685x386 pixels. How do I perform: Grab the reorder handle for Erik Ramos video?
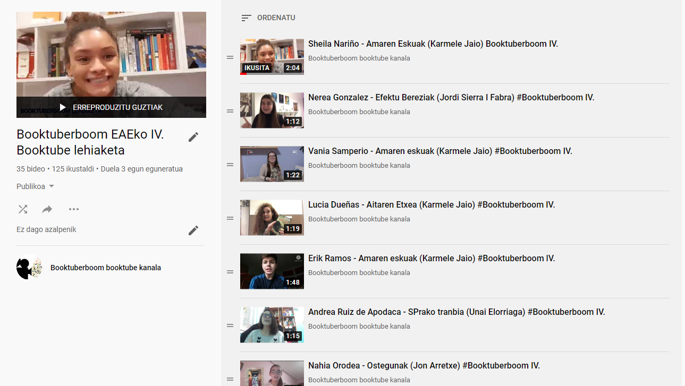click(x=230, y=272)
